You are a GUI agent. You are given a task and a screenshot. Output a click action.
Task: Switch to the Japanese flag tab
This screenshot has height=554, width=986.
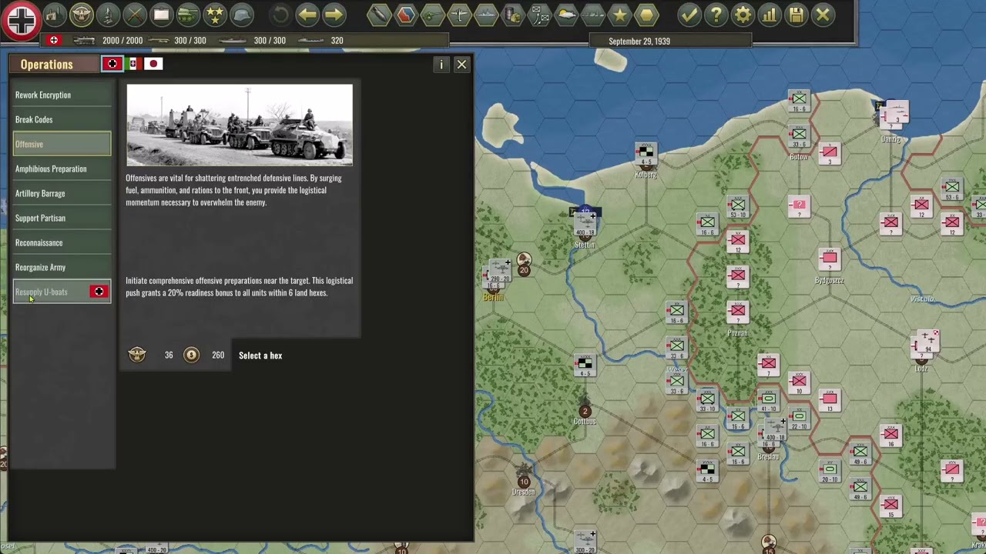153,64
